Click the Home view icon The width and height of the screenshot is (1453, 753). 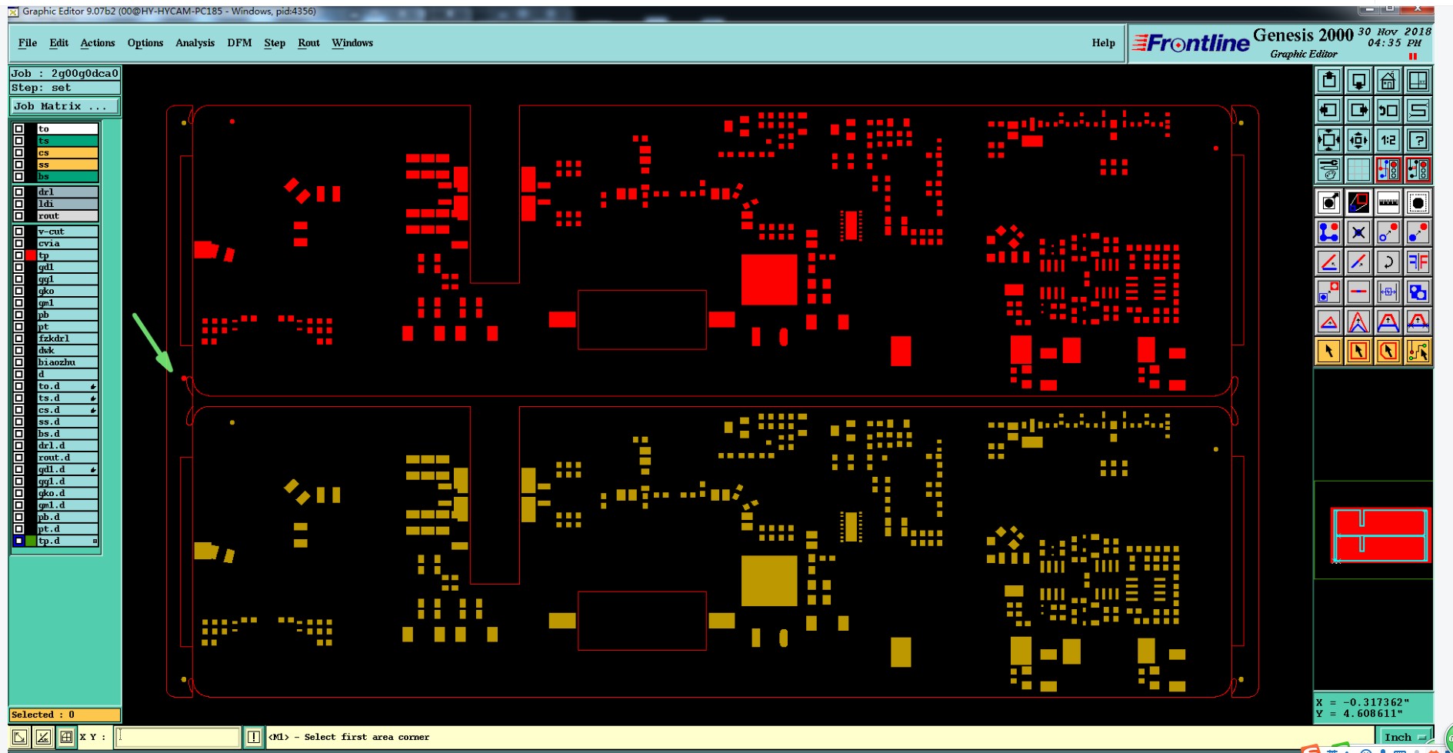coord(1388,81)
